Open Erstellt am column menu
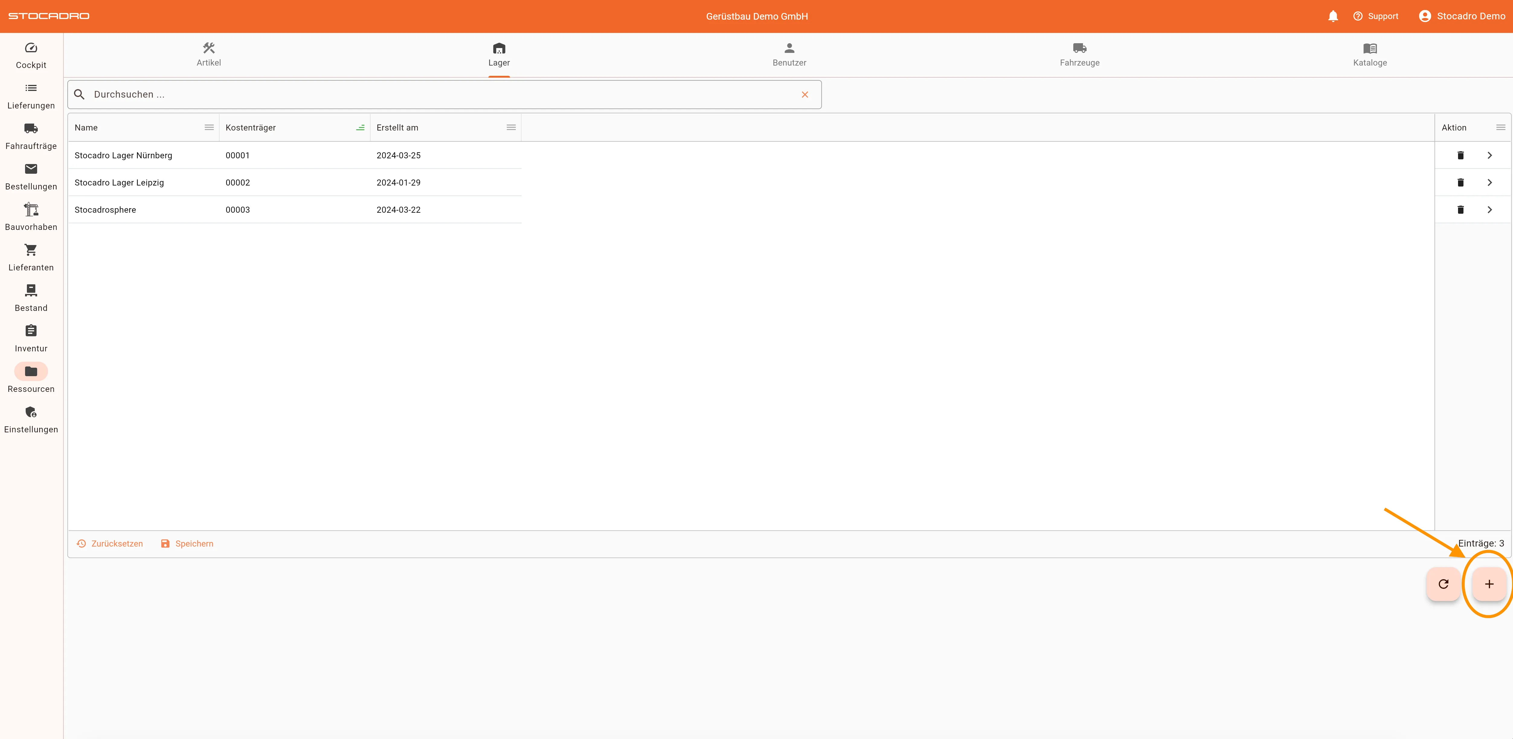Image resolution: width=1513 pixels, height=739 pixels. tap(511, 127)
